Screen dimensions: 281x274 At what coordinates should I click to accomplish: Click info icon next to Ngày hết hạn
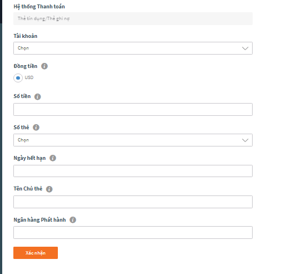[x=53, y=158]
